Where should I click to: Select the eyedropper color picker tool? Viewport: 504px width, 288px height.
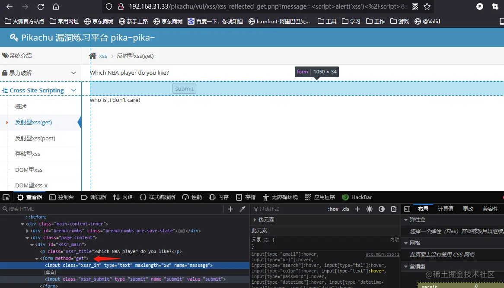pyautogui.click(x=242, y=209)
